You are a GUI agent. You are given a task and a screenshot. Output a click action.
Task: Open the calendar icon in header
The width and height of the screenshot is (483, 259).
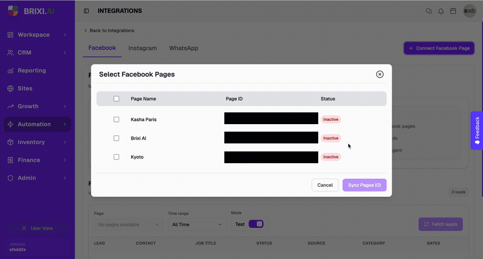(453, 11)
